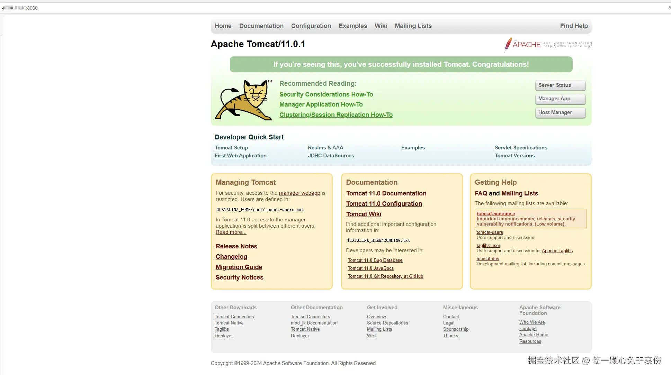Click Read more about manager access
The width and height of the screenshot is (671, 375).
[231, 232]
